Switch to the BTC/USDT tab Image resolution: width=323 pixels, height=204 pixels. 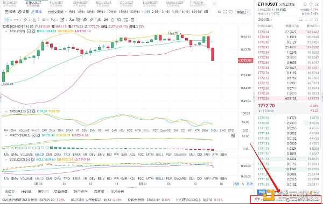[10, 4]
